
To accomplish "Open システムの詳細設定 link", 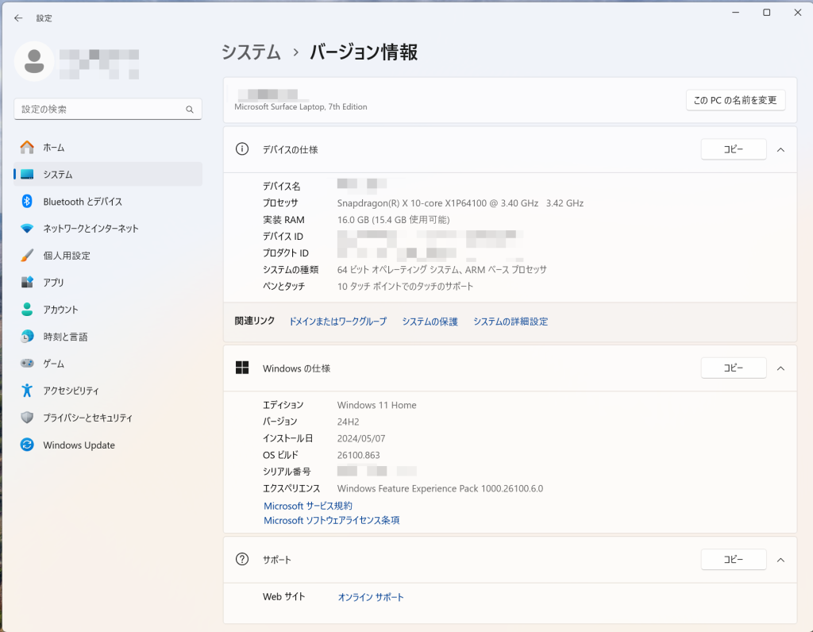I will (511, 322).
